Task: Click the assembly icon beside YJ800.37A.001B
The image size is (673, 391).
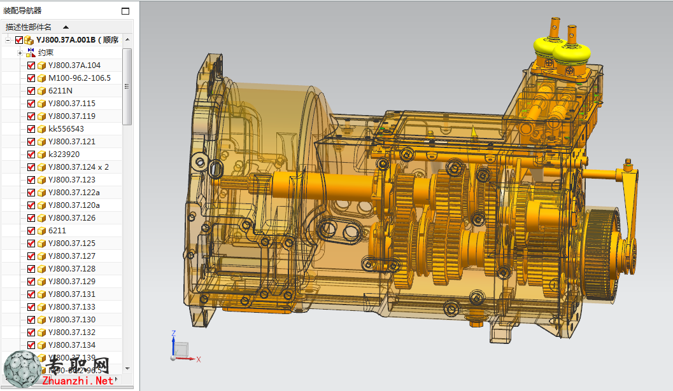Action: point(29,40)
